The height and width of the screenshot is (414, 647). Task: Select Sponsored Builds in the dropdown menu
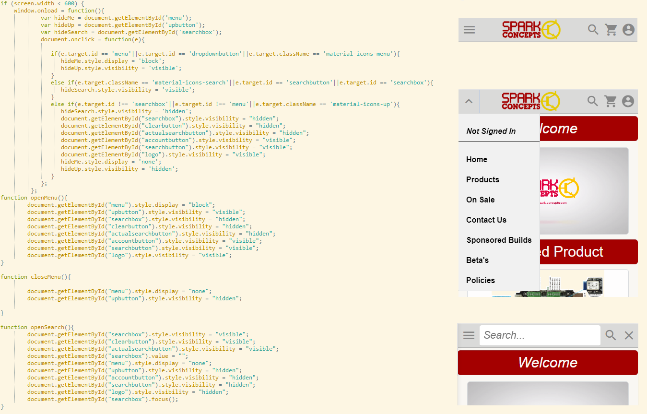click(x=499, y=240)
